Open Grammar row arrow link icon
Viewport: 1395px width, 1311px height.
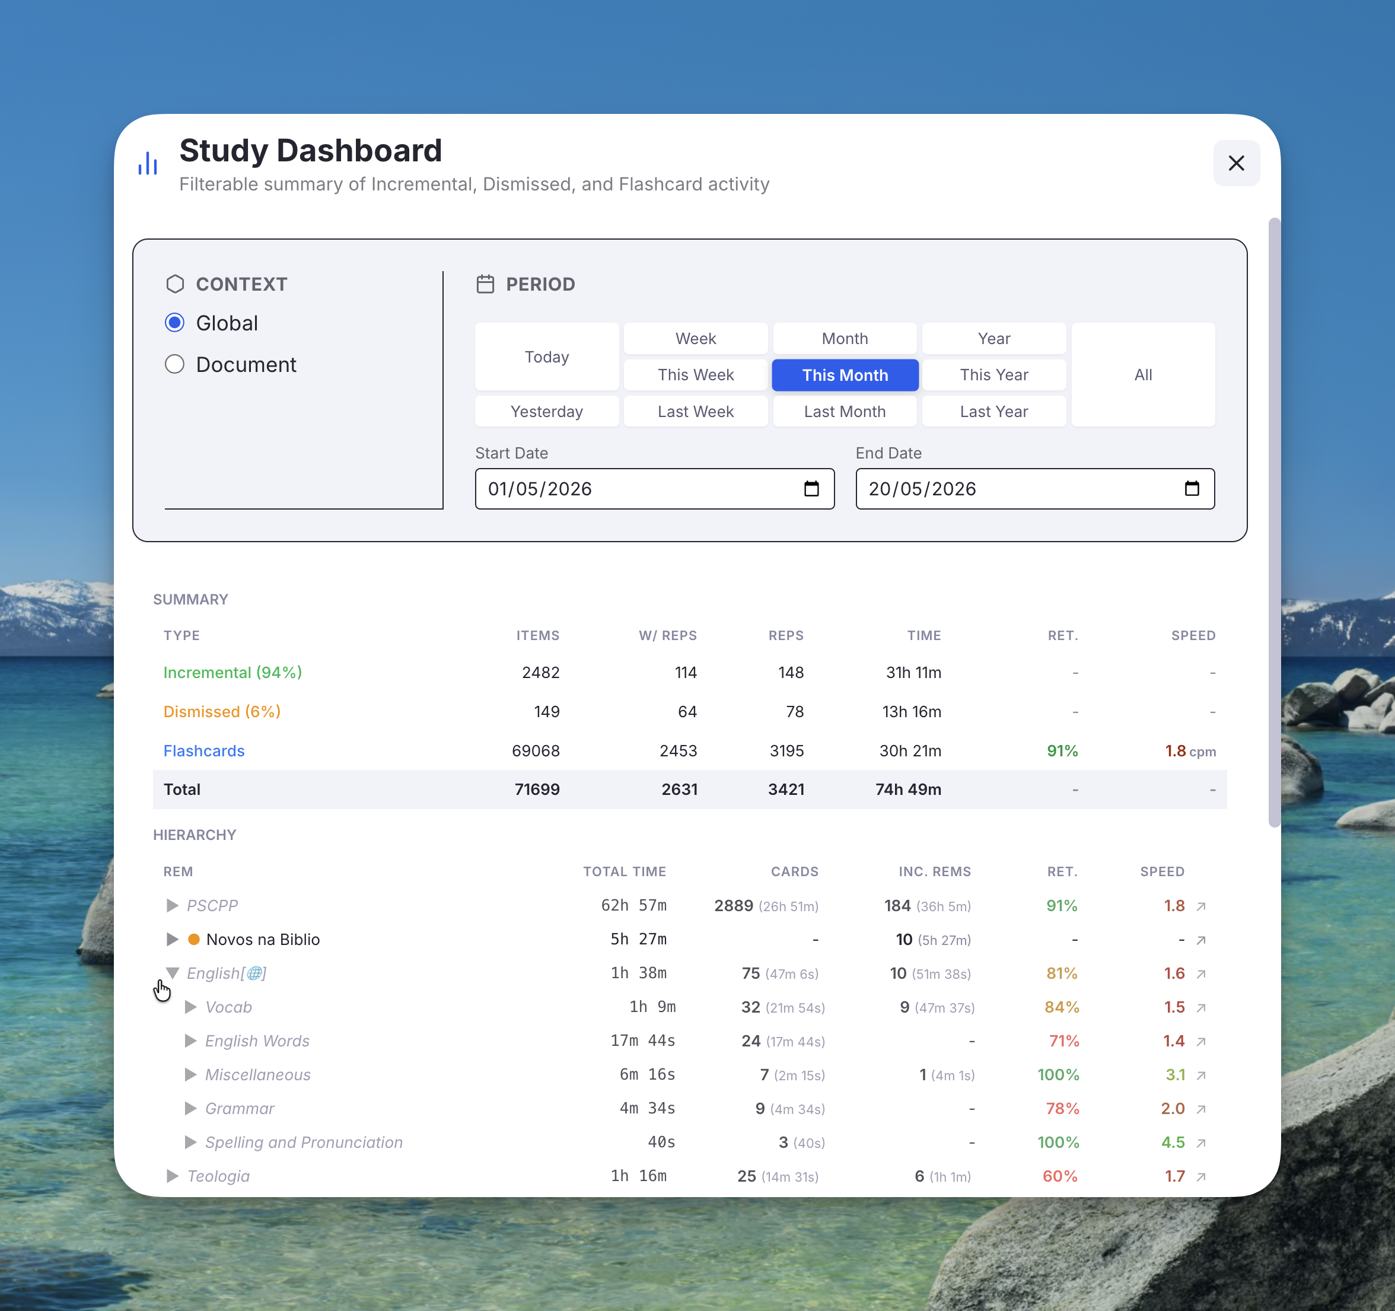coord(1200,1109)
